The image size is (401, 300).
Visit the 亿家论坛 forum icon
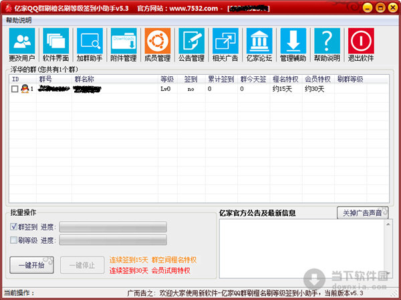[x=259, y=45]
